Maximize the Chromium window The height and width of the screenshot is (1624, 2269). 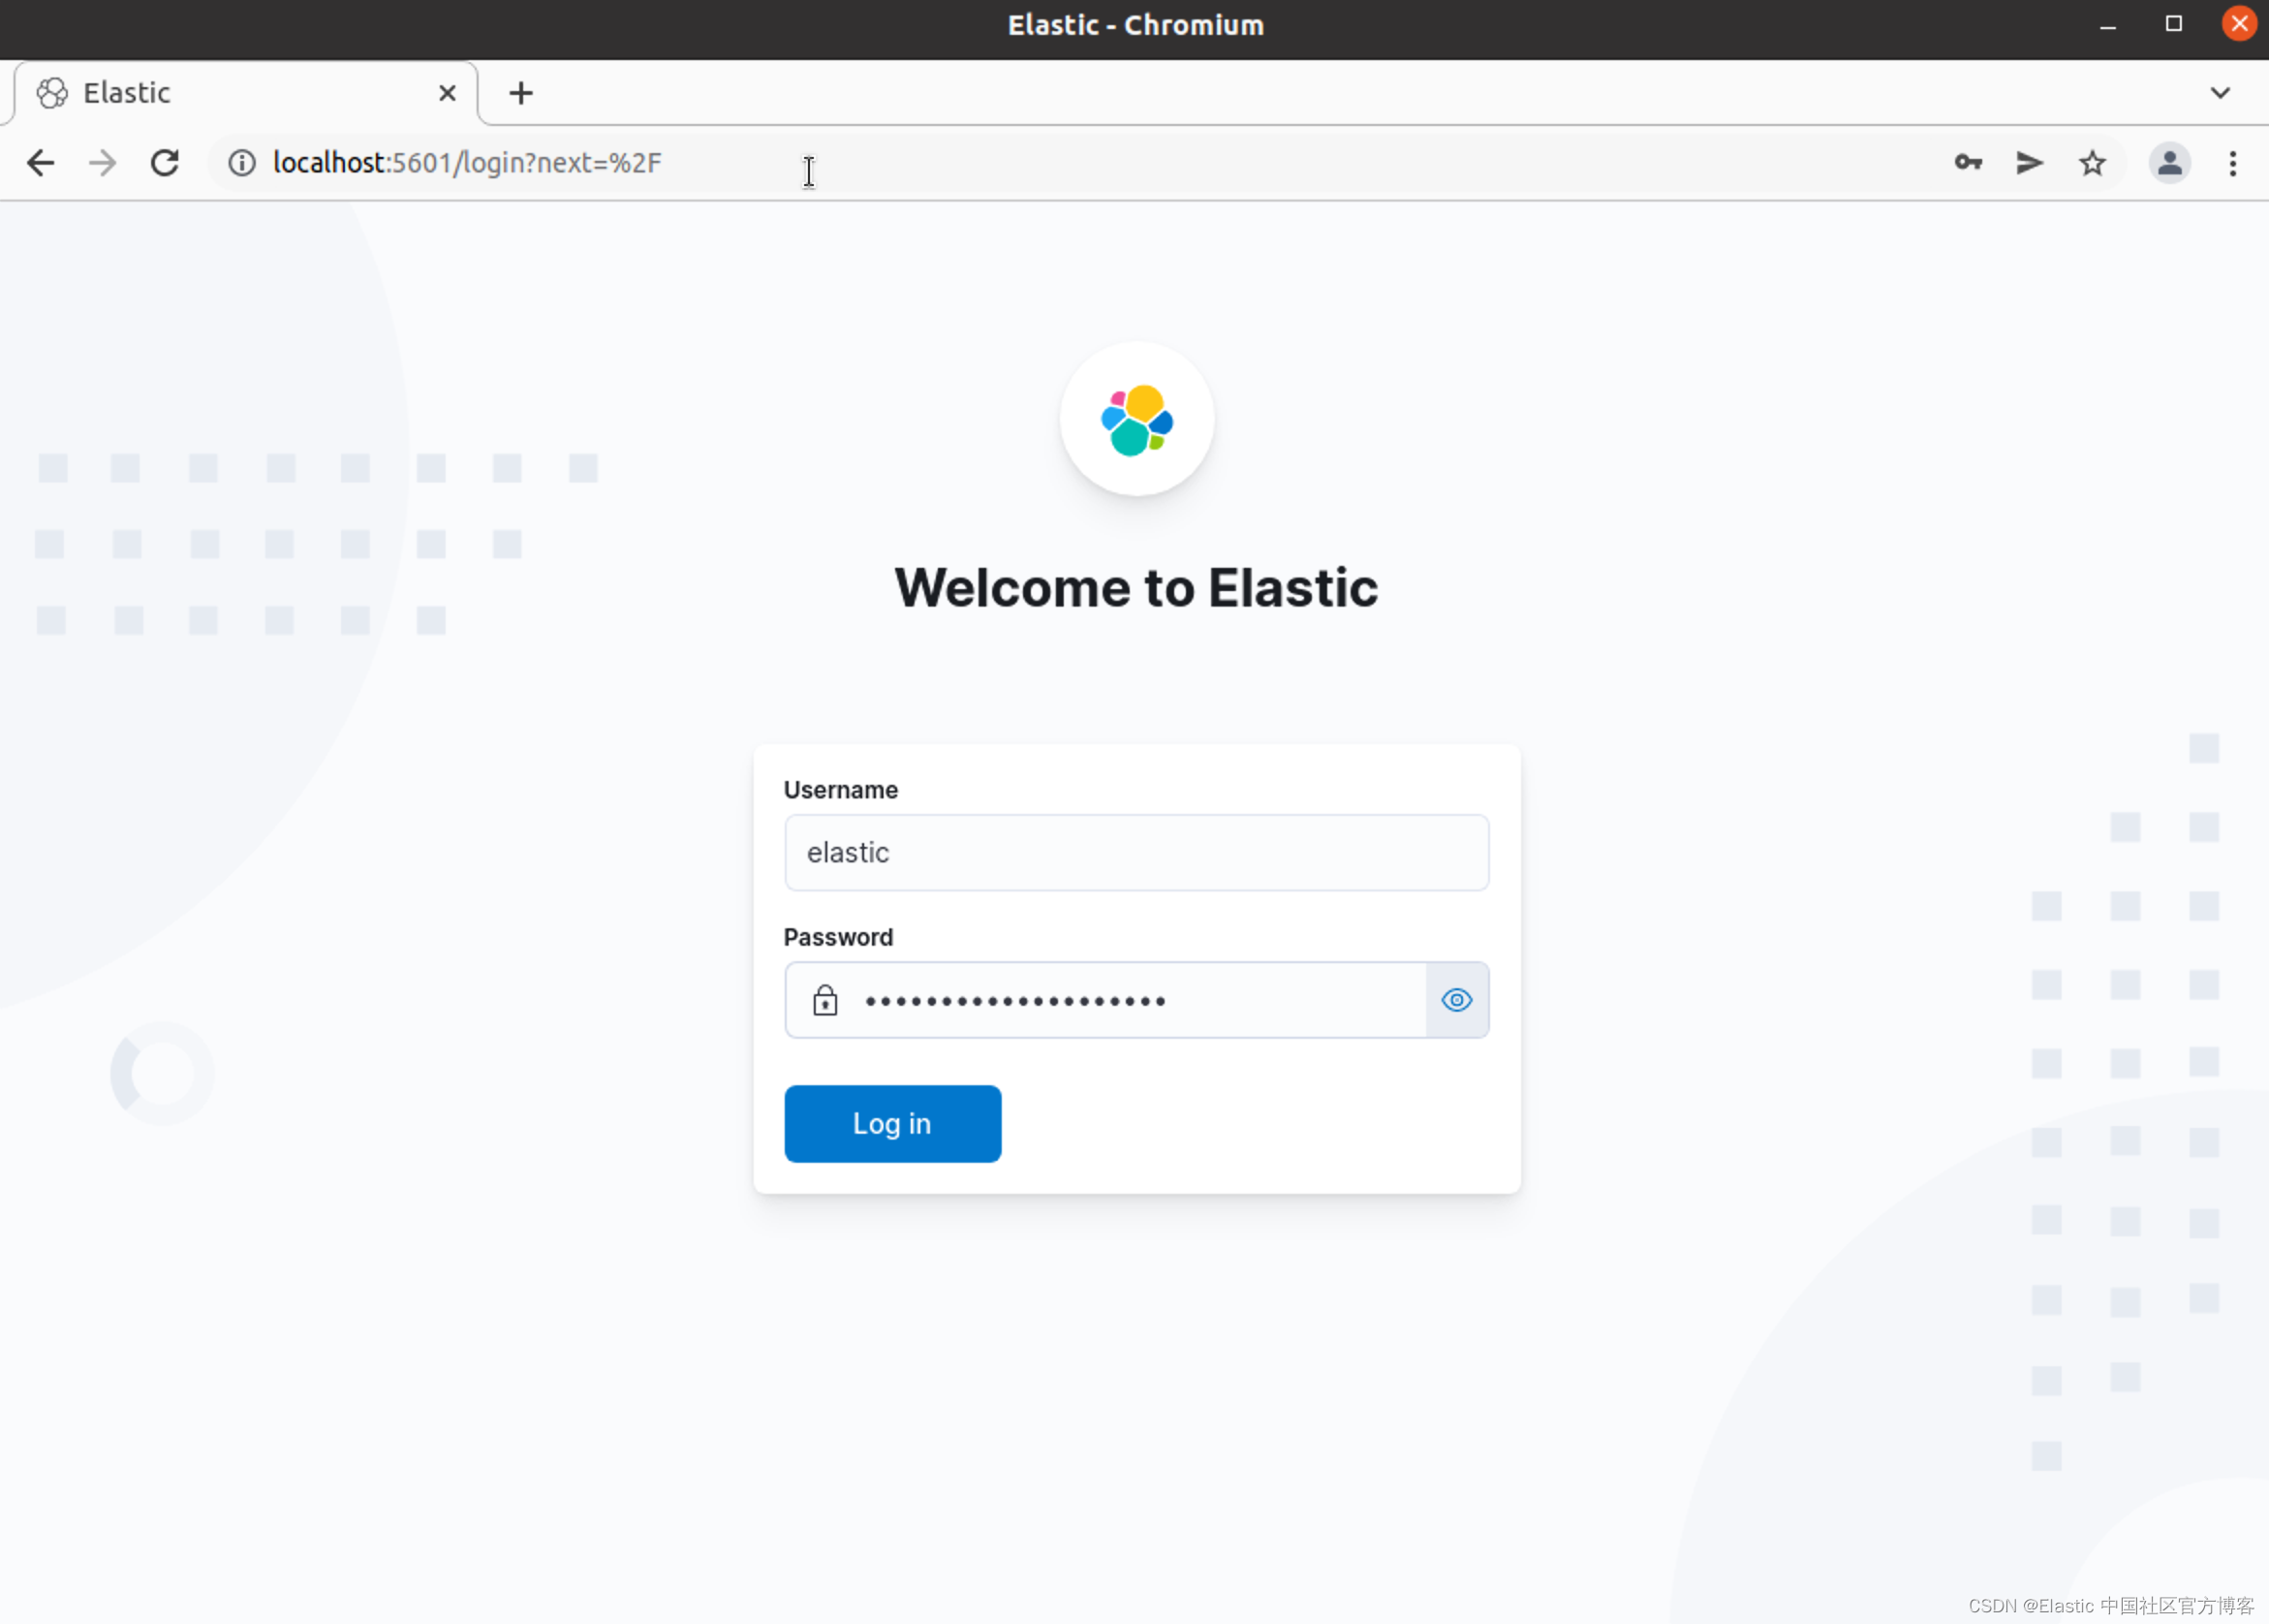point(2174,24)
